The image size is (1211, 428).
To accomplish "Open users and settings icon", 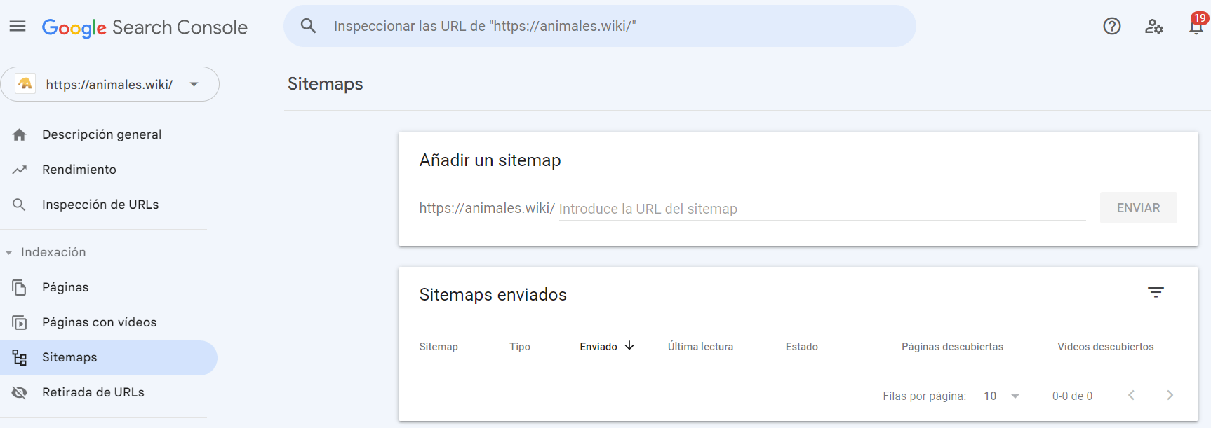I will [1154, 27].
